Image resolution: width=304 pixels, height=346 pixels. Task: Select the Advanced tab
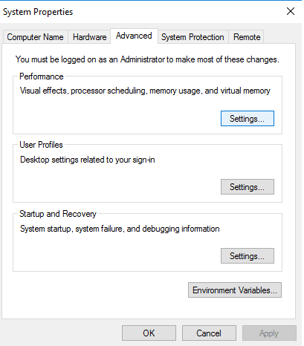tap(134, 36)
